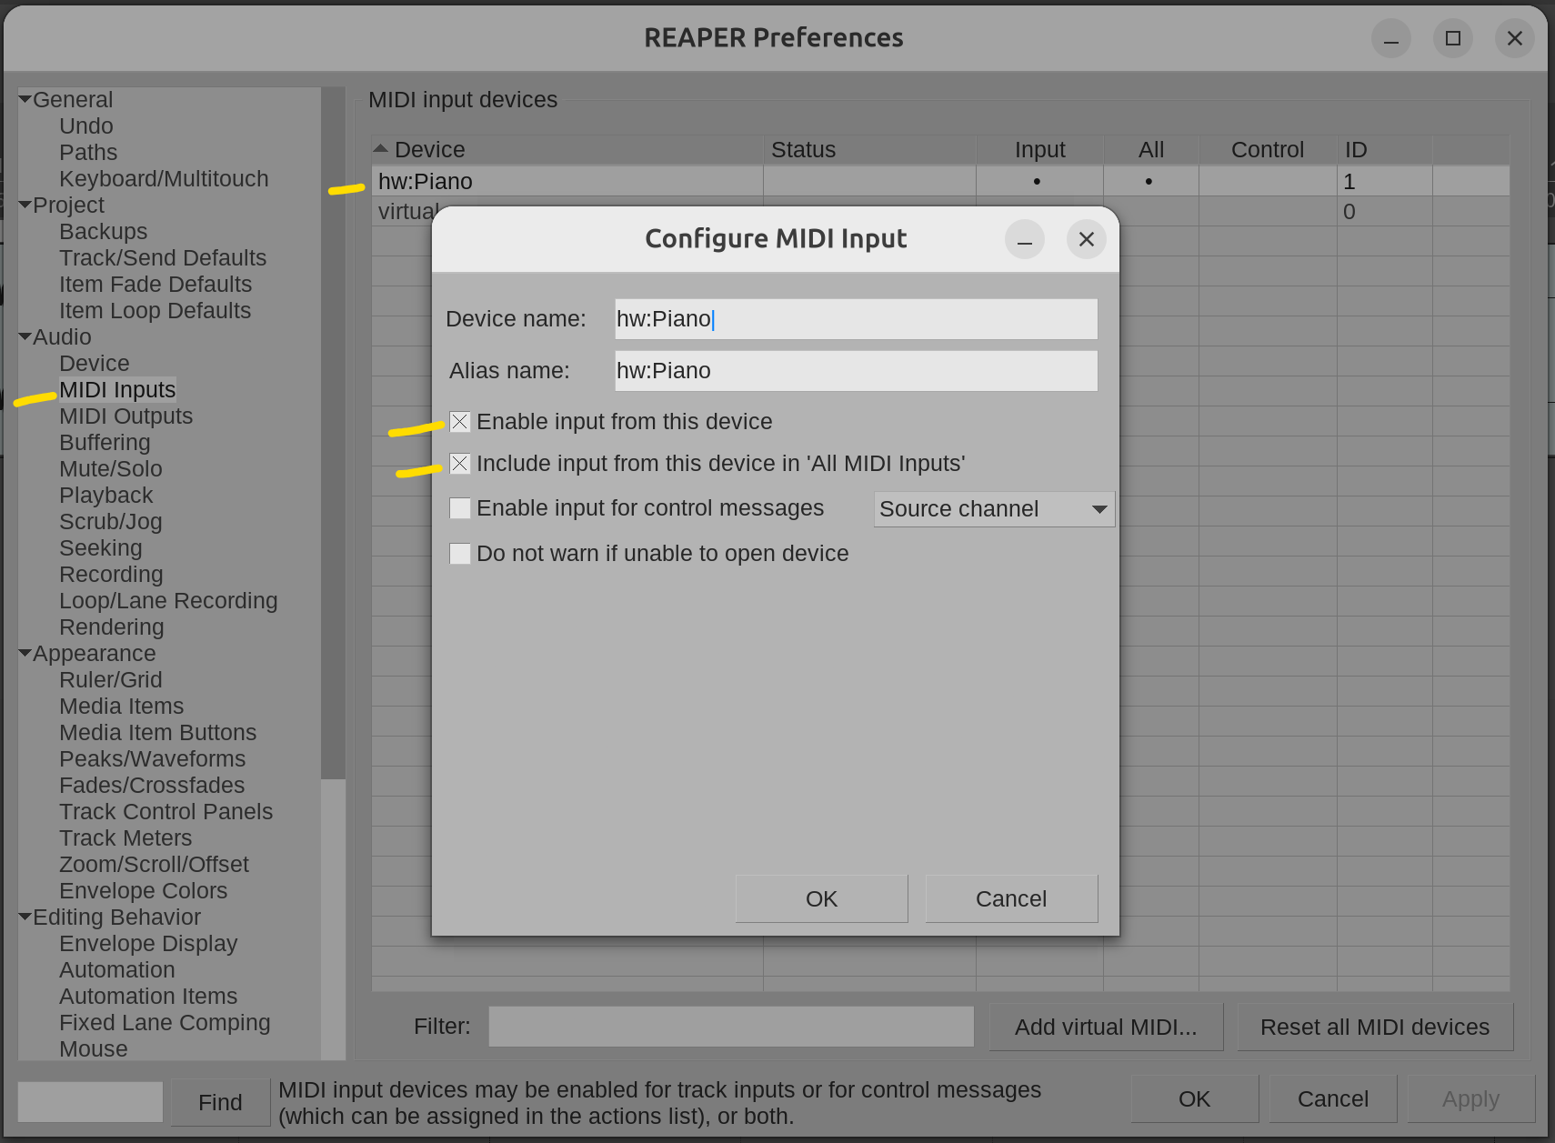Image resolution: width=1555 pixels, height=1143 pixels.
Task: Click the preferences tree vertical scrollbar
Action: point(333,573)
